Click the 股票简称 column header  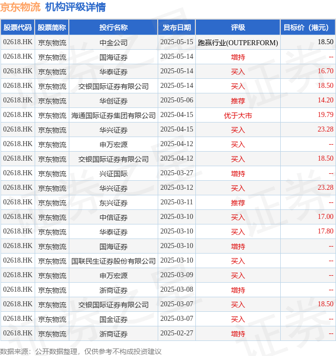52,28
